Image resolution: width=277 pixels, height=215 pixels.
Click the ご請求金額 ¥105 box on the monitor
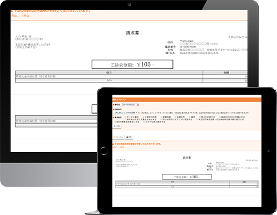coord(132,64)
